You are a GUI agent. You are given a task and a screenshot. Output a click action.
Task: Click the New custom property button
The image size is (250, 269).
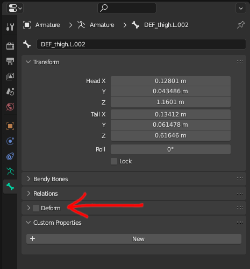[x=134, y=239]
